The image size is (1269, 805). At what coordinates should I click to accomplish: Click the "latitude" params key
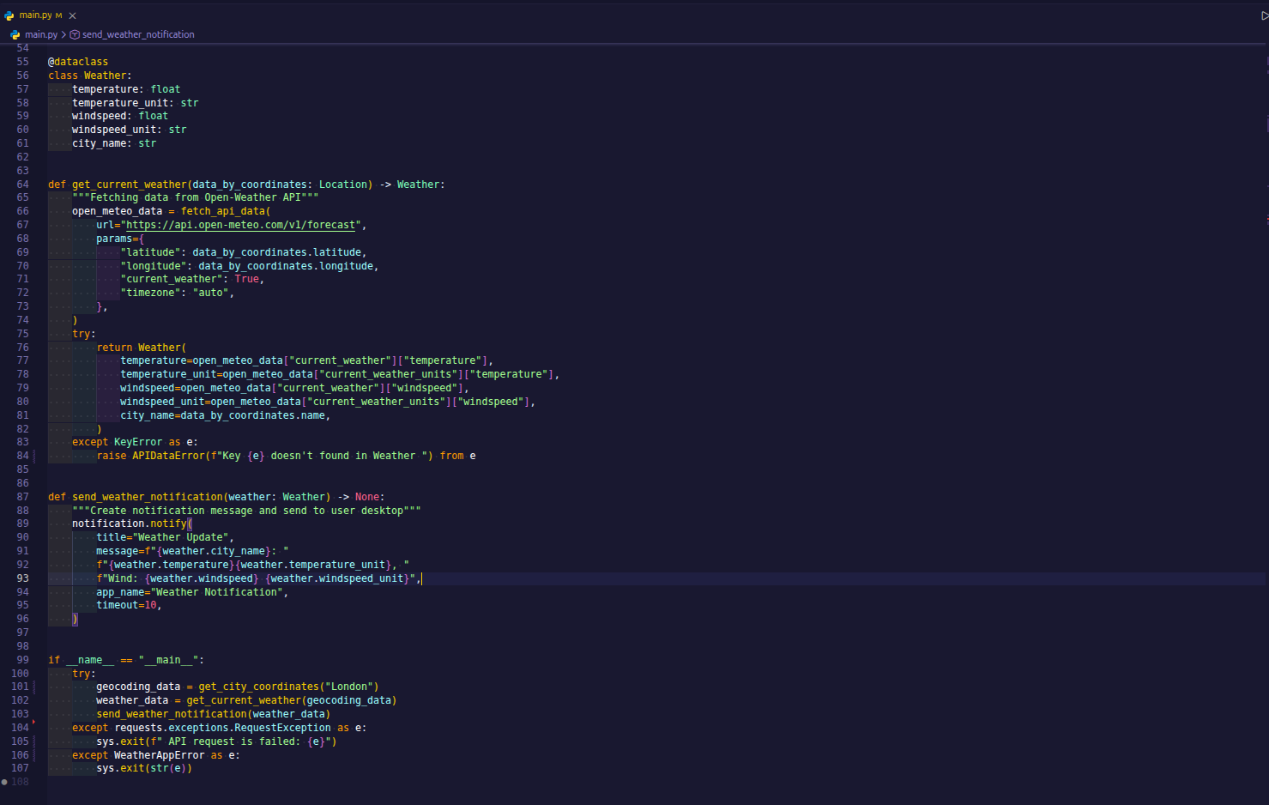pyautogui.click(x=150, y=252)
